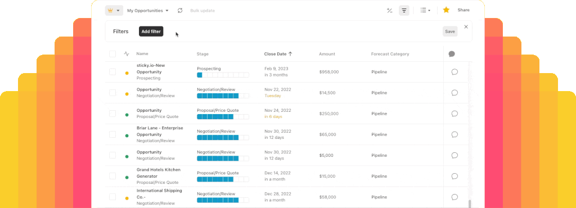Open sticky.io-New Opportunity record
Screen dimensions: 576x208
(x=151, y=69)
